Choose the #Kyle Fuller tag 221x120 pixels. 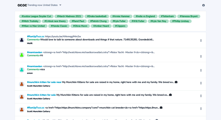(x=119, y=21)
